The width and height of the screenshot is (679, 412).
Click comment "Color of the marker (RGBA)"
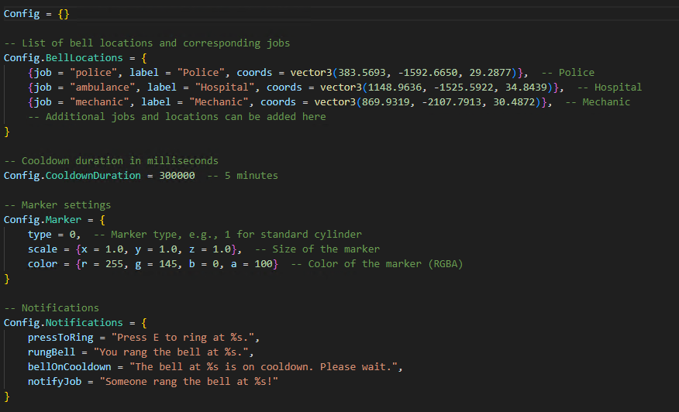point(385,264)
